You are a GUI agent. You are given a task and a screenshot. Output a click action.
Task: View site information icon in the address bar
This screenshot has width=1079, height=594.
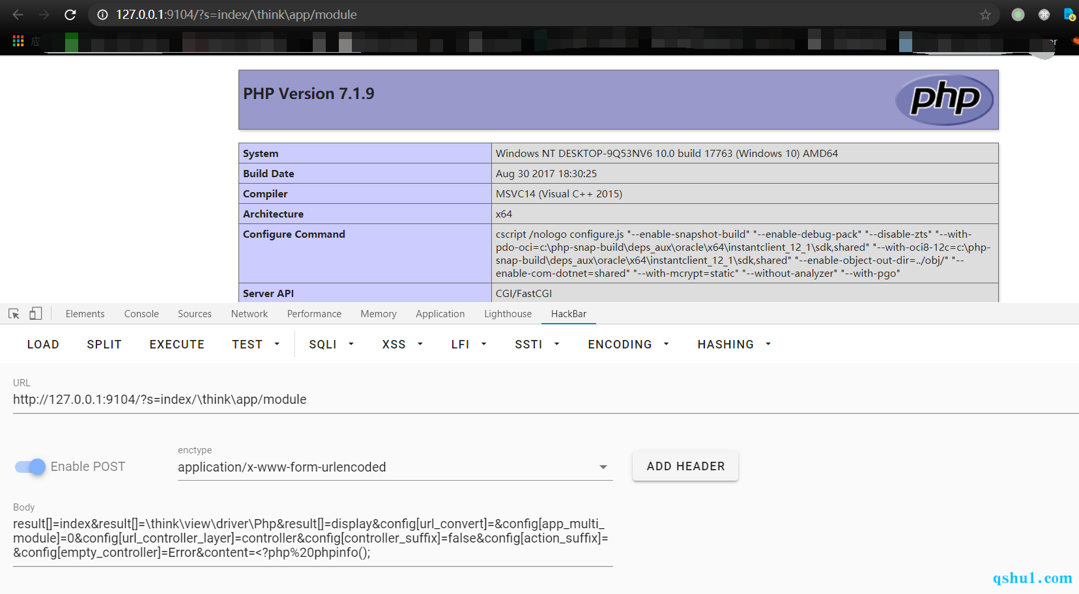(x=102, y=14)
